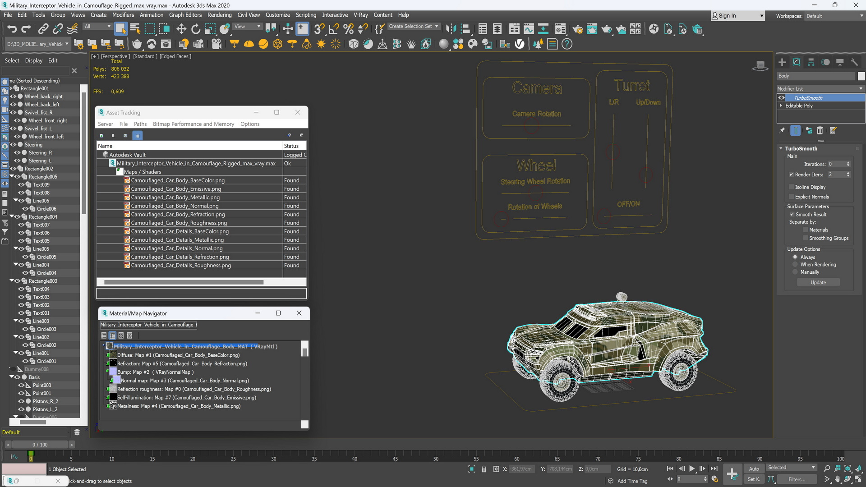Click the TurboSmooth Update button
The height and width of the screenshot is (487, 866).
pyautogui.click(x=818, y=283)
